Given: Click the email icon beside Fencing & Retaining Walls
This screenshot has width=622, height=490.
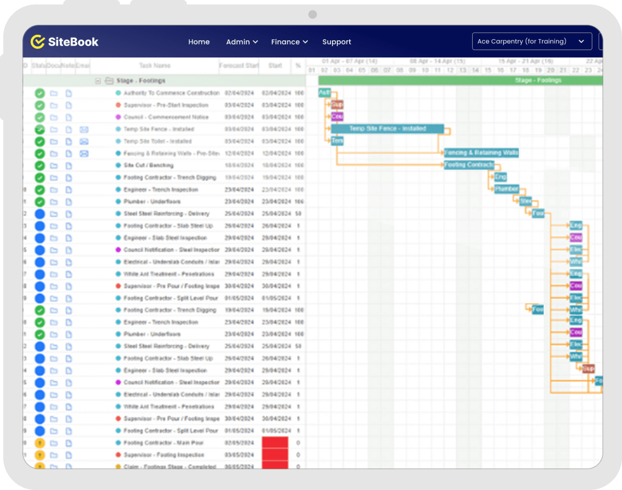Looking at the screenshot, I should pos(84,154).
